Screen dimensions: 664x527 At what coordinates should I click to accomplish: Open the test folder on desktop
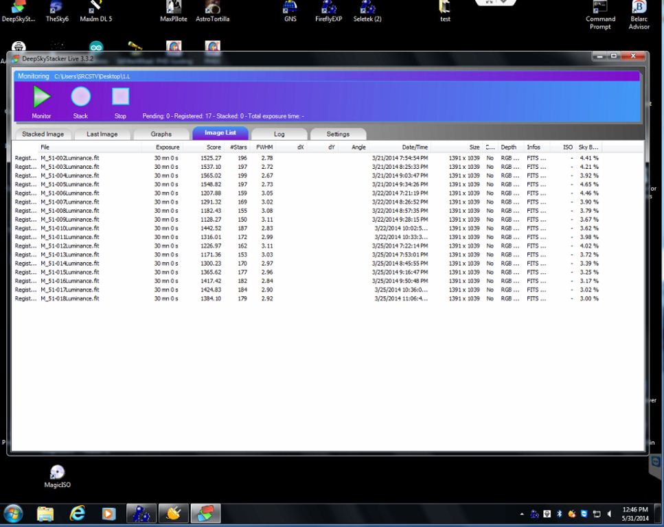pyautogui.click(x=445, y=12)
